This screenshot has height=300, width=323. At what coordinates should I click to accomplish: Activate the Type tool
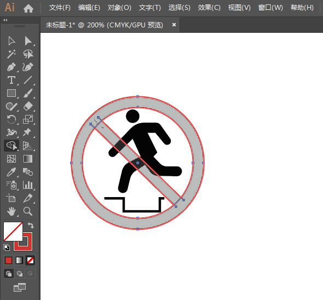coord(11,80)
